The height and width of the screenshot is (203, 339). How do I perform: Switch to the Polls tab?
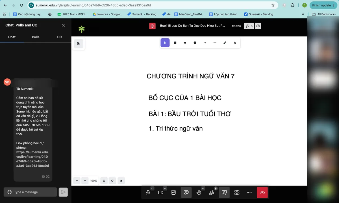point(36,37)
